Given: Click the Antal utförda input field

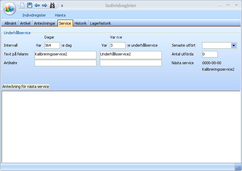Looking at the screenshot, I should pyautogui.click(x=210, y=54).
